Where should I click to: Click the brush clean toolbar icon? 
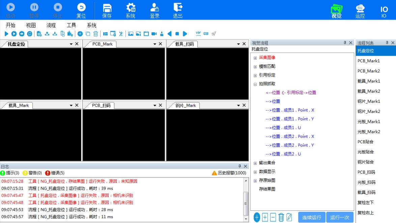(162, 34)
